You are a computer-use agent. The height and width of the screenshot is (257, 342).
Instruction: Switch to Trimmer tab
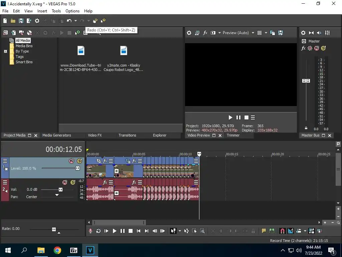coord(233,135)
